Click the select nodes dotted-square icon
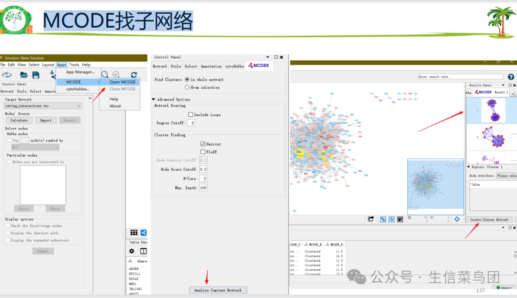Image resolution: width=517 pixels, height=298 pixels. click(383, 219)
